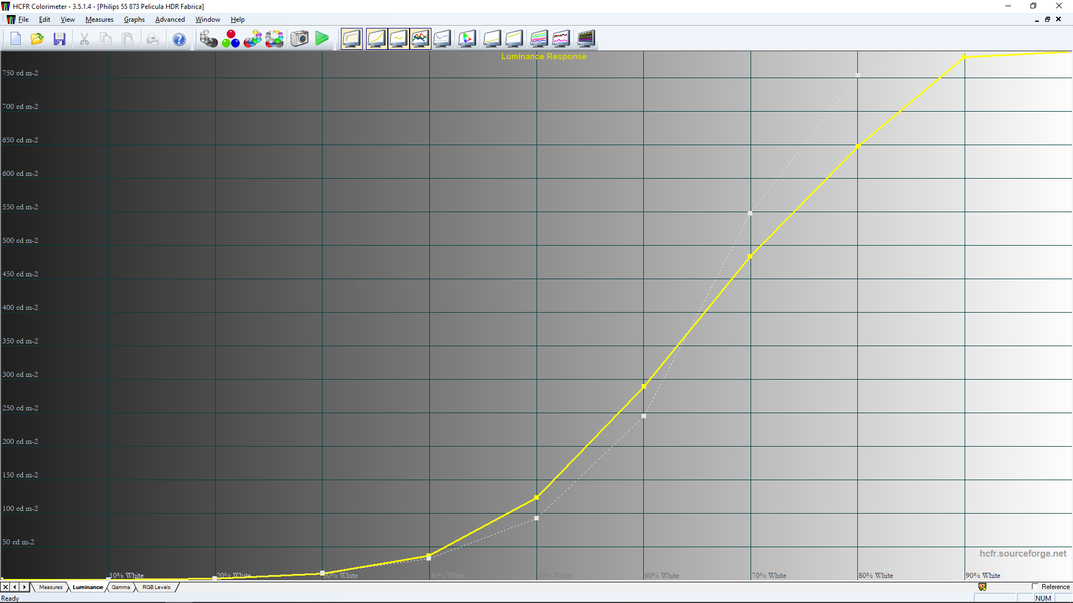Open the saturation luminance graph icon
This screenshot has height=603, width=1073.
pyautogui.click(x=539, y=39)
